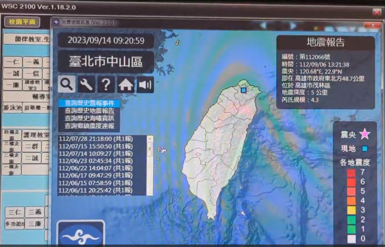
Task: Select 二樓走廊 in WSC 2100
Action: [x=12, y=158]
